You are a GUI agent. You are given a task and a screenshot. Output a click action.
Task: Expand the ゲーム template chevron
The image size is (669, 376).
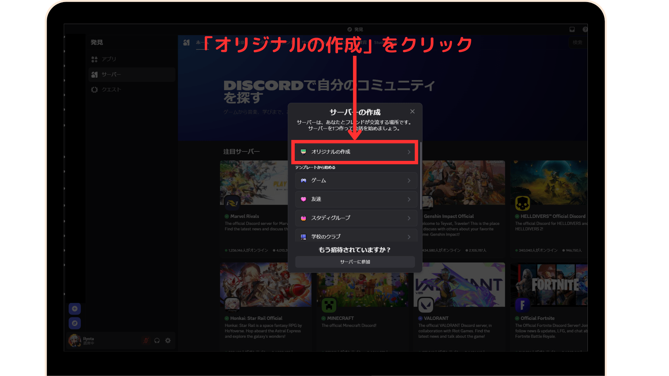409,180
